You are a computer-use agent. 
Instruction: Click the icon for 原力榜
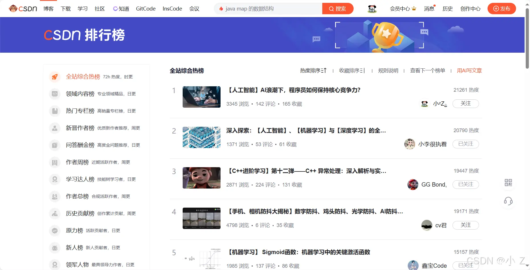pyautogui.click(x=55, y=230)
